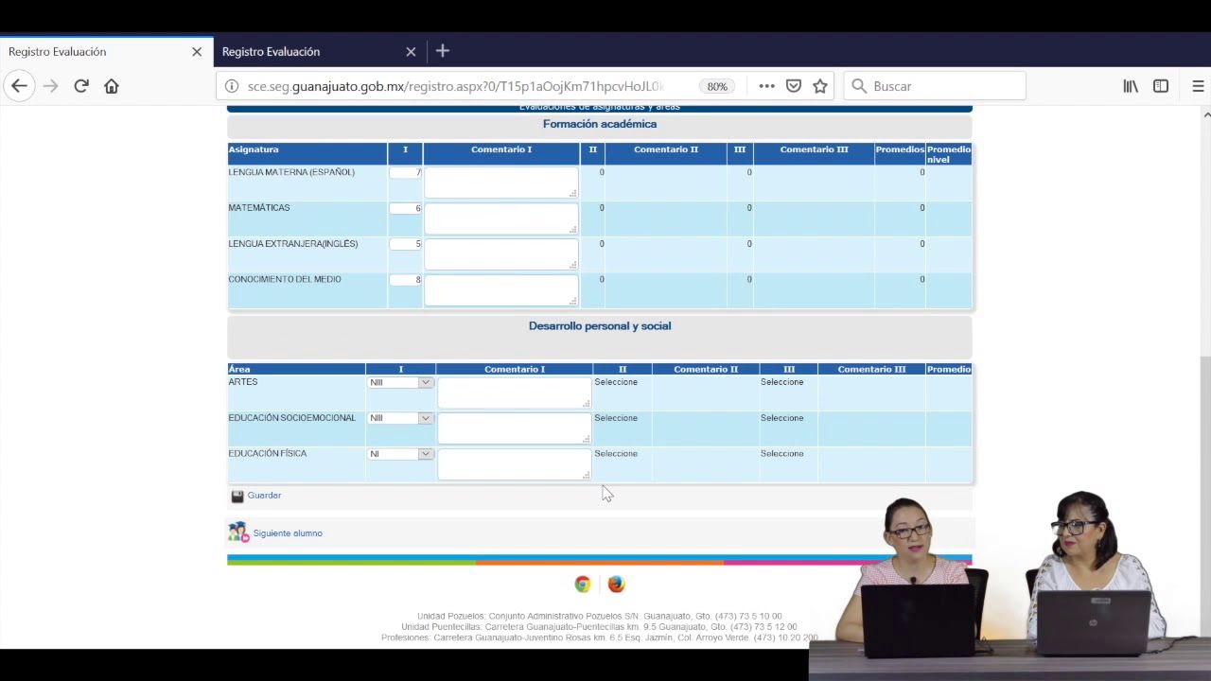Screen dimensions: 1211x681
Task: Click the Pocket save icon
Action: tap(794, 86)
